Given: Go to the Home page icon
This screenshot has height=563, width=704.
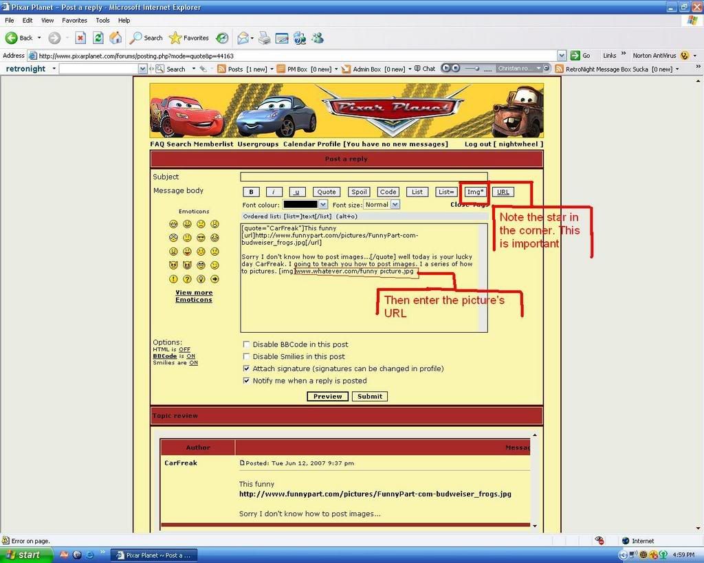Looking at the screenshot, I should pyautogui.click(x=115, y=38).
